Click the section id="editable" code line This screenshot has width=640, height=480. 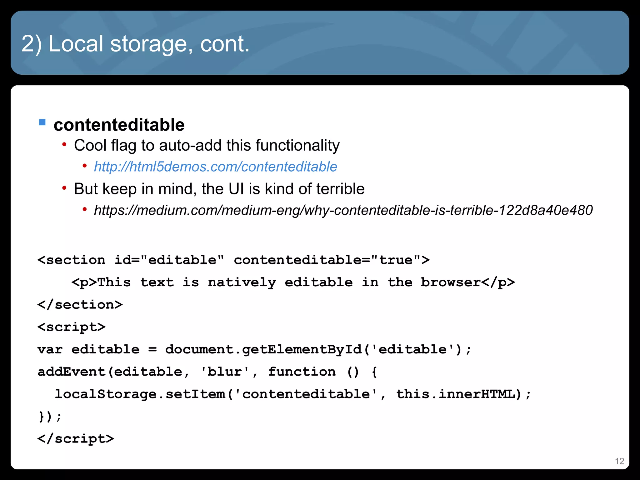pyautogui.click(x=233, y=260)
